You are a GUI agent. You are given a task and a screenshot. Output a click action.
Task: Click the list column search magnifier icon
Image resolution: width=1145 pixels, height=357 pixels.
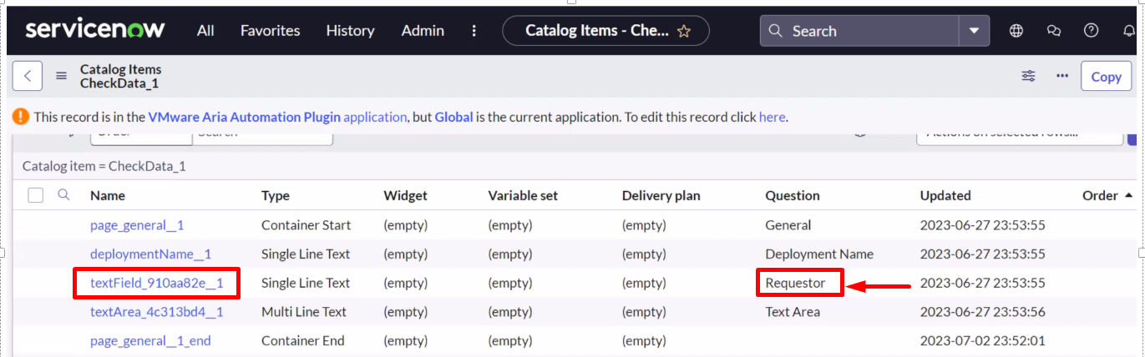(63, 195)
